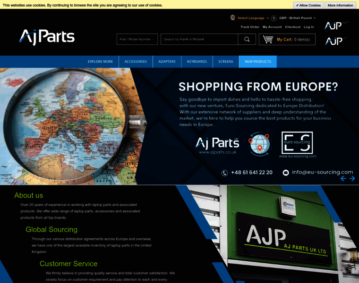Open GBP - British Pound currency dropdown

298,18
